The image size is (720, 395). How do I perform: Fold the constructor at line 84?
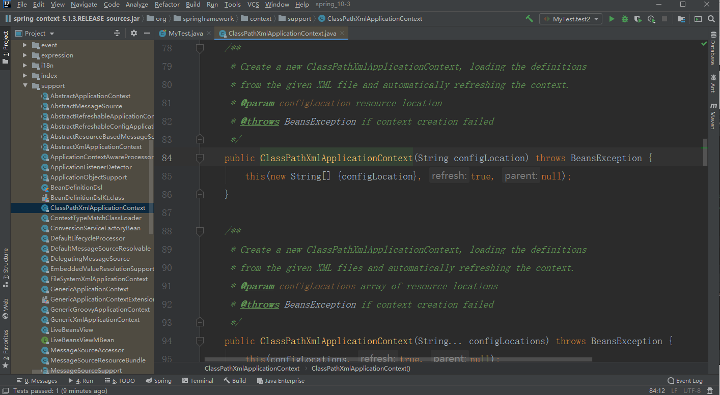[x=200, y=158]
